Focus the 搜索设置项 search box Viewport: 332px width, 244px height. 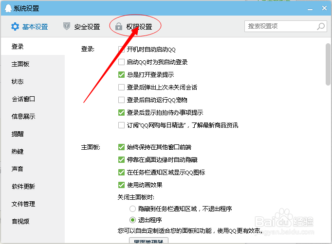click(x=286, y=26)
